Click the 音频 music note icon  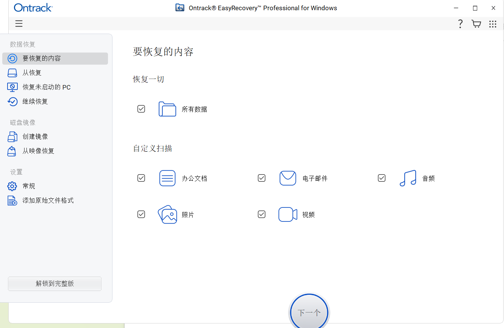pos(408,178)
